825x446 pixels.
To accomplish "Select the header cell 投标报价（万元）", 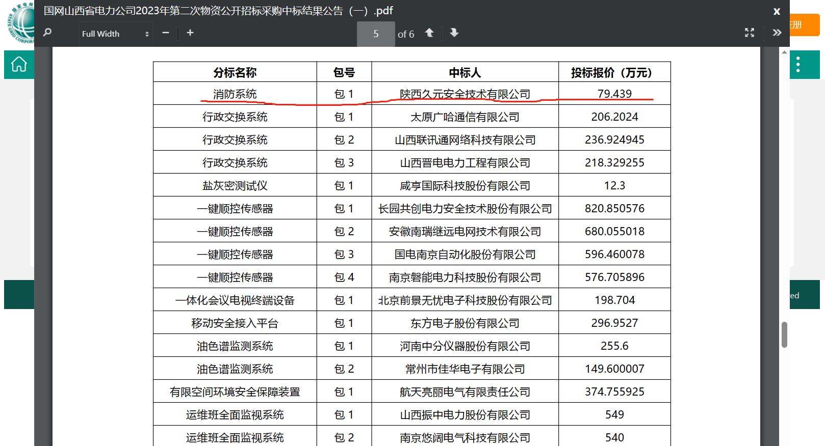I will [x=614, y=73].
